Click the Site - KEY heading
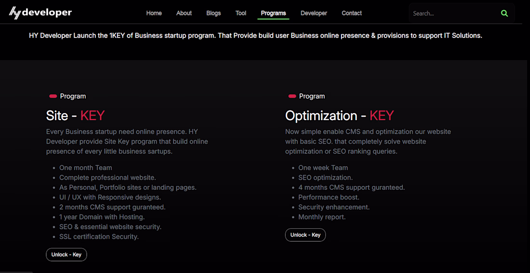 pyautogui.click(x=75, y=116)
